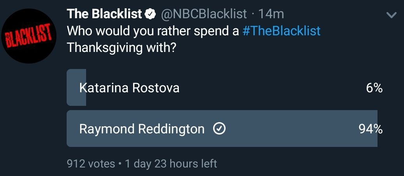Click The Blacklist display name
The width and height of the screenshot is (404, 176).
(x=104, y=14)
